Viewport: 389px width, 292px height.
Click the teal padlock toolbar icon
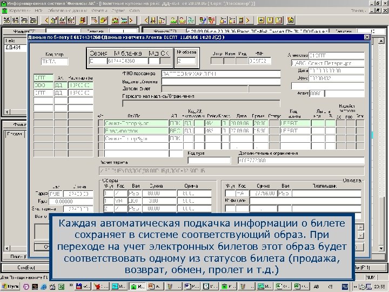tap(191, 21)
